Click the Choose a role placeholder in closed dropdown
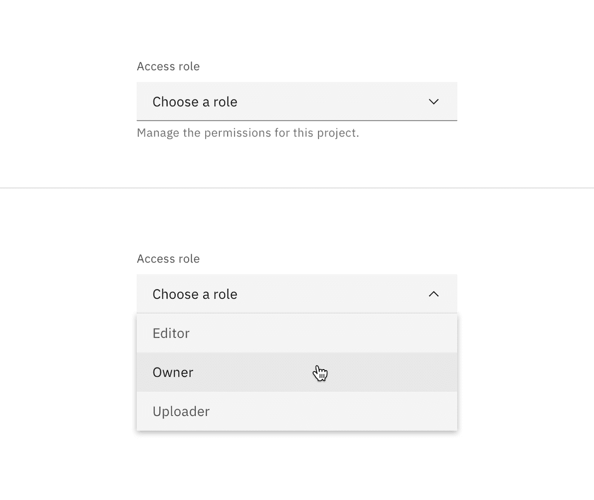 tap(195, 102)
